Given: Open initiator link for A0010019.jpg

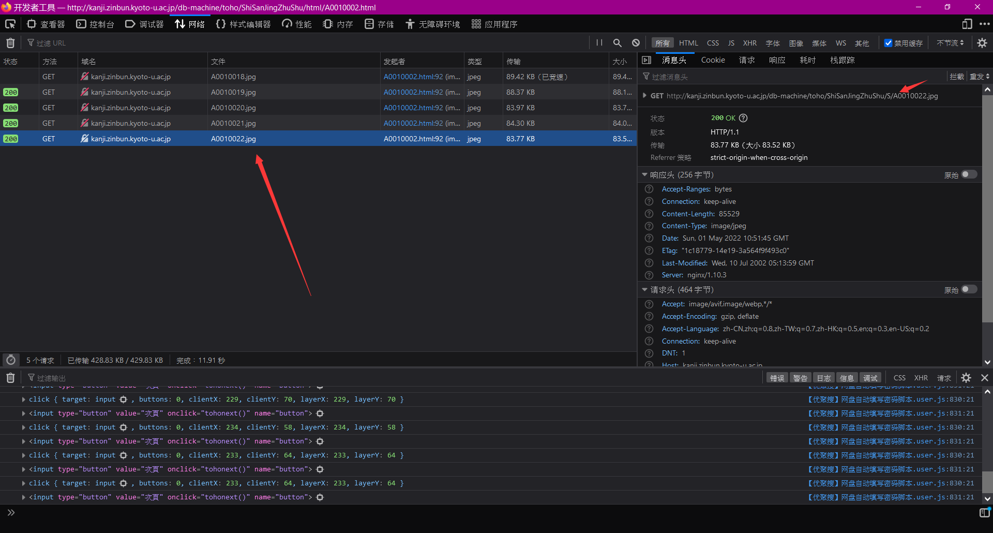Looking at the screenshot, I should coord(413,92).
